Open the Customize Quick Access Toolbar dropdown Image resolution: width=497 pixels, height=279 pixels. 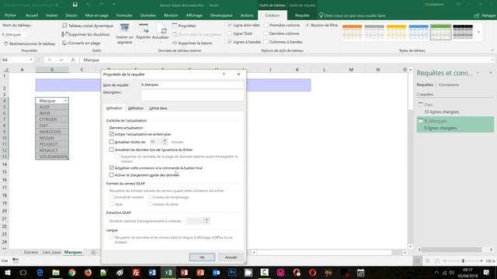click(114, 5)
